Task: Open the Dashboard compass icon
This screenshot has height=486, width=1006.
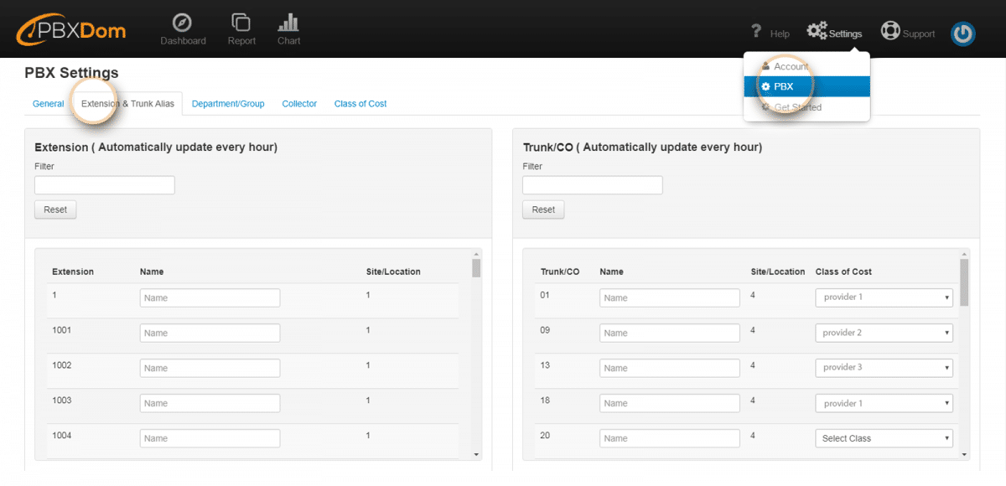Action: click(183, 23)
